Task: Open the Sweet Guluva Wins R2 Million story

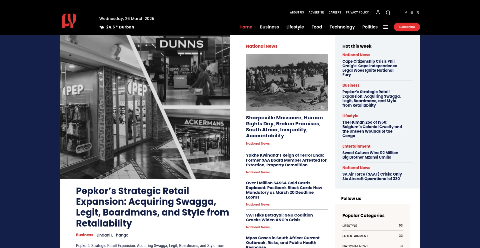Action: pyautogui.click(x=370, y=155)
